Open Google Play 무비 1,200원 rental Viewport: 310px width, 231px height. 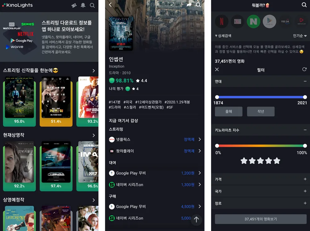[x=155, y=173]
